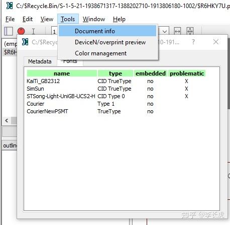The image size is (230, 225).
Task: Sort by the name column header
Action: [x=62, y=73]
